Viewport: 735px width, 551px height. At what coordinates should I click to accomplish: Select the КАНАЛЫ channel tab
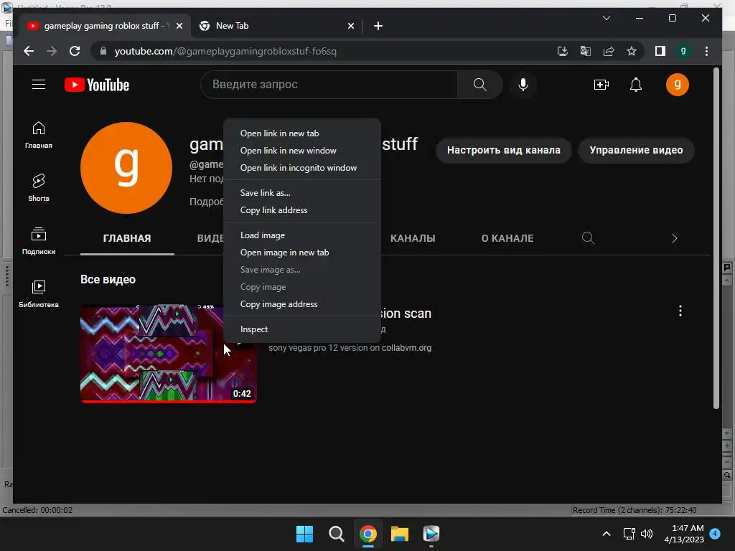413,238
